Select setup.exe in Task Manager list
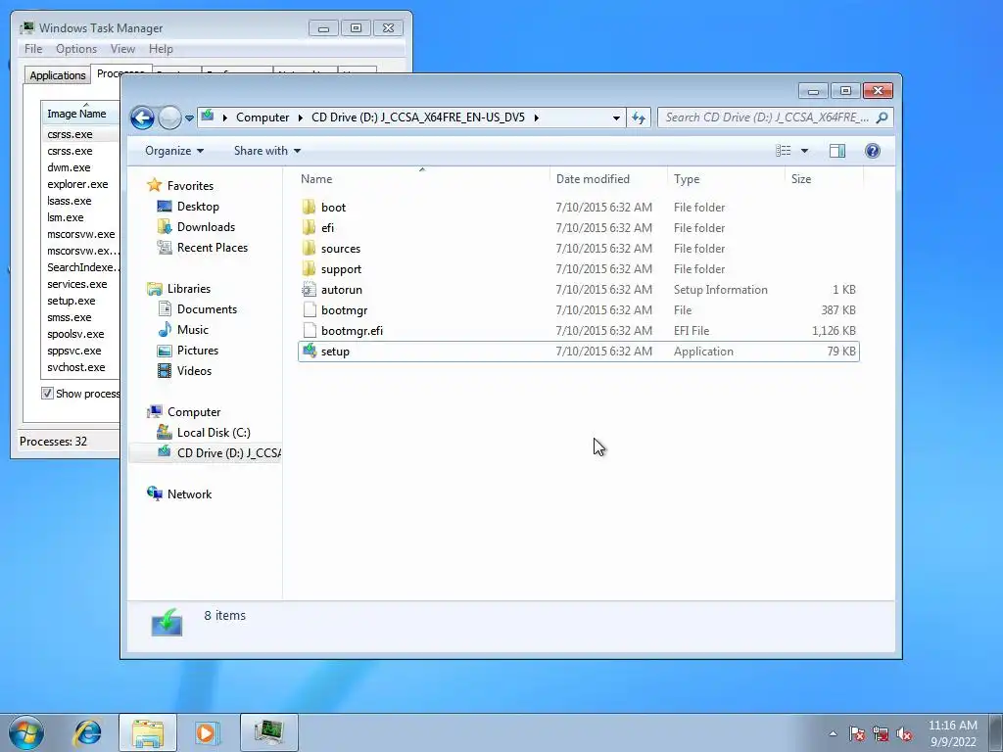The width and height of the screenshot is (1003, 752). point(71,301)
